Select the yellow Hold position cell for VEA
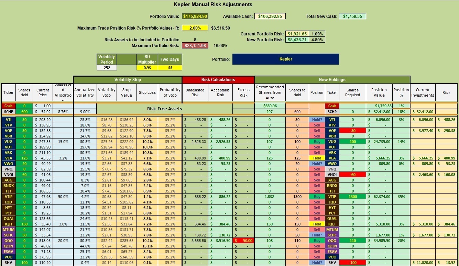 [x=317, y=158]
